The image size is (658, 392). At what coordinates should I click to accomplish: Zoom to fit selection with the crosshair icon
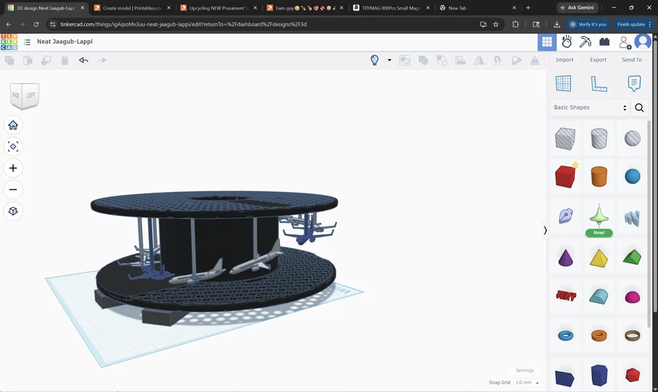click(x=13, y=146)
